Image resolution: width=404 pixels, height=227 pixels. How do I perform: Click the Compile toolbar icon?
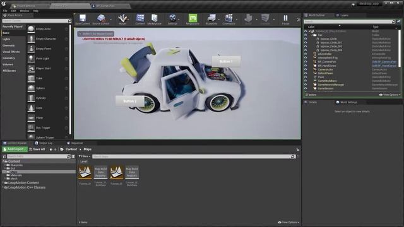(265, 18)
